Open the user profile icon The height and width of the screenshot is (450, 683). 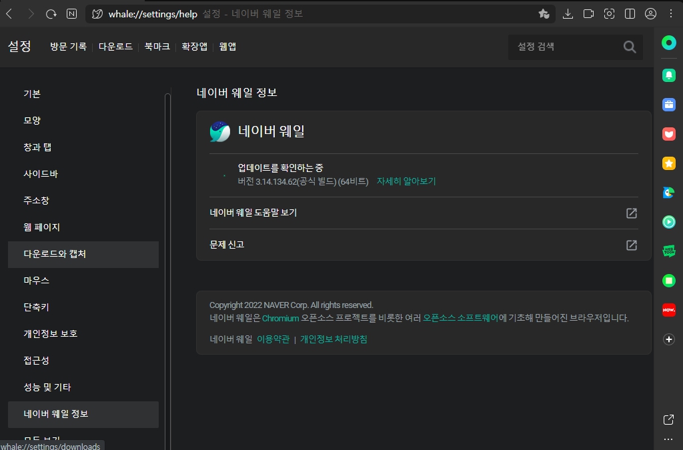[650, 14]
